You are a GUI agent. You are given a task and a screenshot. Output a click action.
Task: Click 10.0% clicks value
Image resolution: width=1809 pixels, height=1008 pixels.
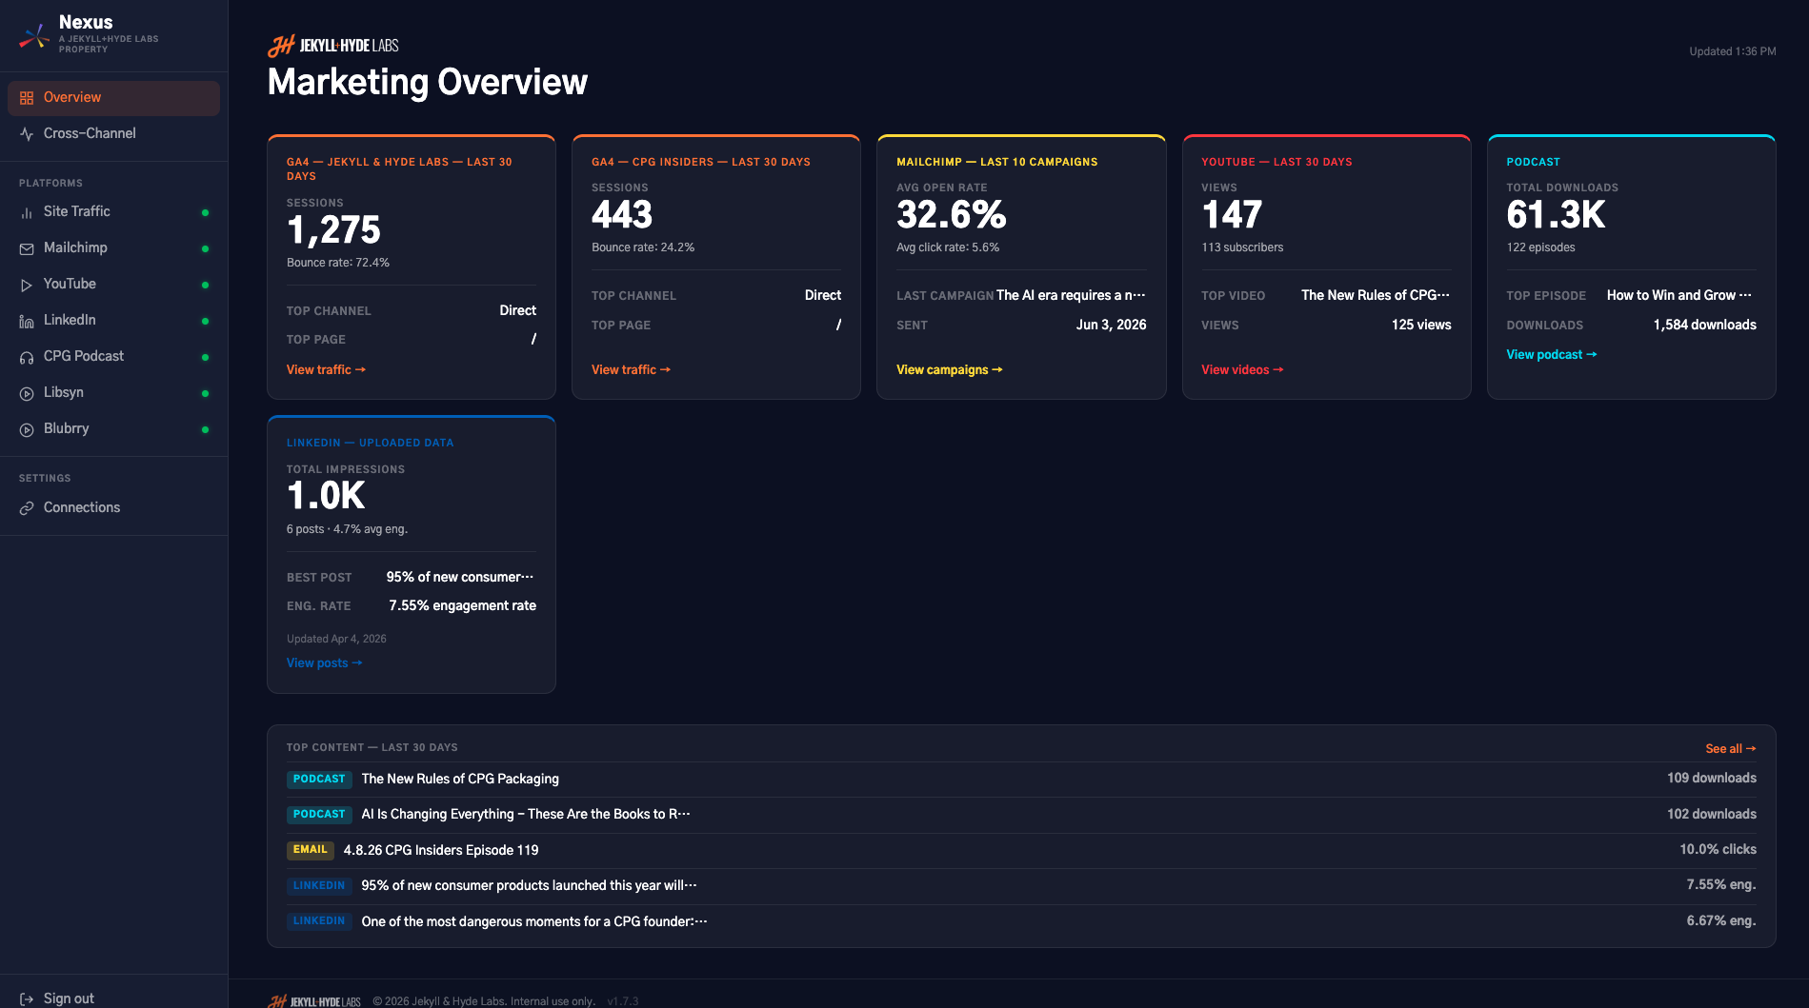pyautogui.click(x=1718, y=849)
